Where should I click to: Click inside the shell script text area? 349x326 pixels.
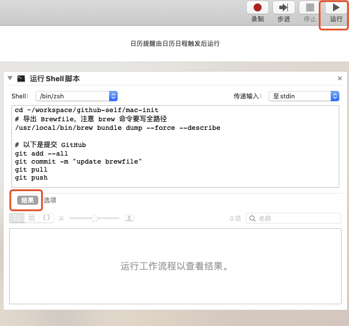point(175,146)
